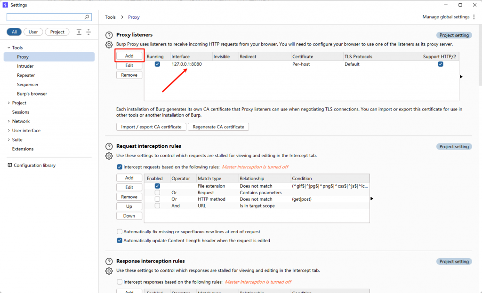Click Project setting badge for Request interception rules
This screenshot has width=482, height=293.
(x=454, y=147)
